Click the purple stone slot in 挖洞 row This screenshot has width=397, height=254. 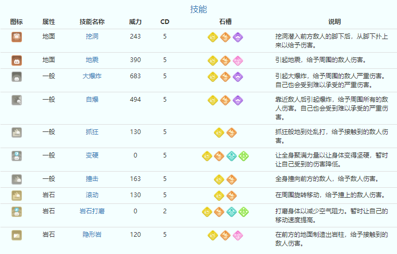click(x=238, y=37)
